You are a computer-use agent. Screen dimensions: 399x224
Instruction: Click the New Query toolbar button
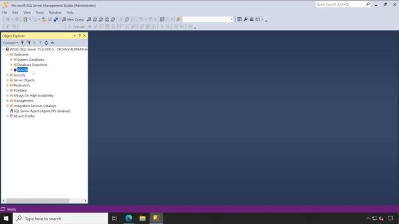pyautogui.click(x=73, y=19)
